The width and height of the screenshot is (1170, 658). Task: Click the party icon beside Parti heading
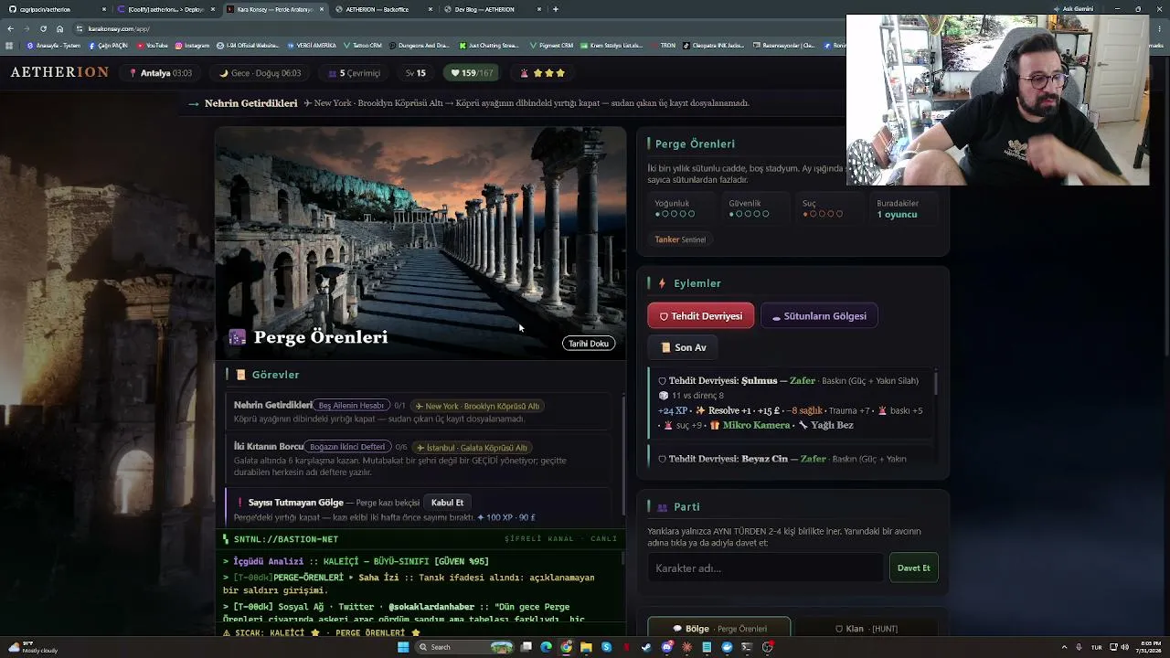662,507
